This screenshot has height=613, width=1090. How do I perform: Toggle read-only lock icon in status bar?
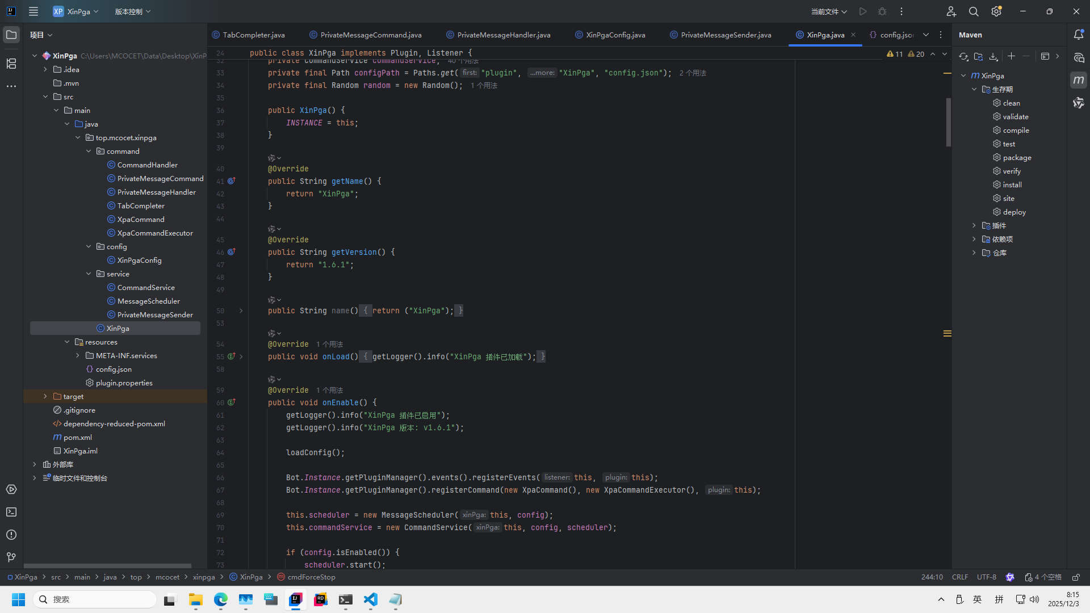(x=1076, y=577)
